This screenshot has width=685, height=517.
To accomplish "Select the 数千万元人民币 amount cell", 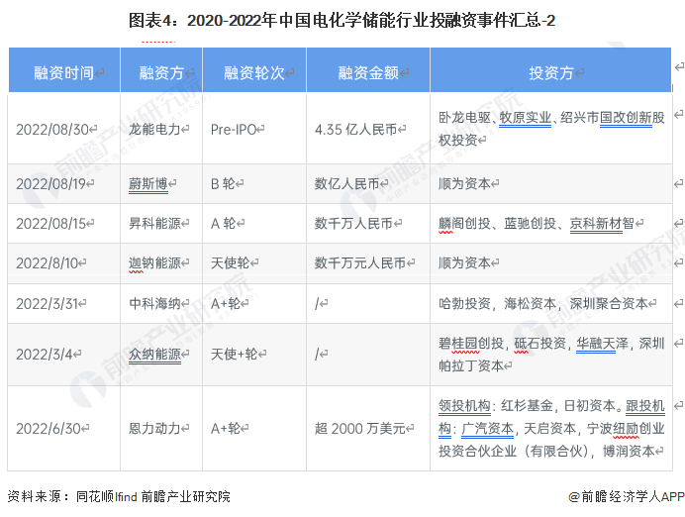I will coord(368,263).
